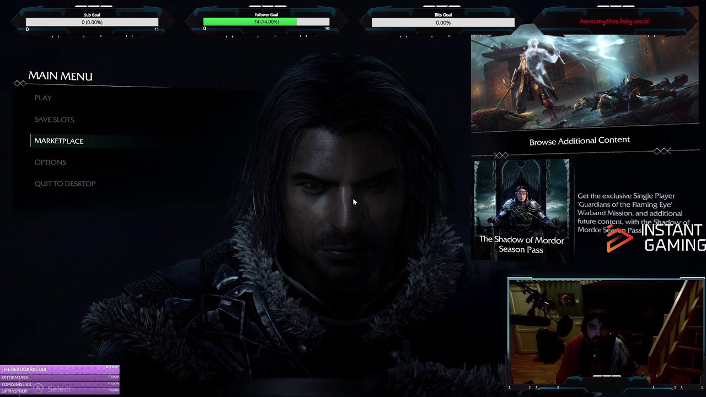Screen dimensions: 706x397
Task: Select PLAY in the main menu
Action: (x=43, y=98)
